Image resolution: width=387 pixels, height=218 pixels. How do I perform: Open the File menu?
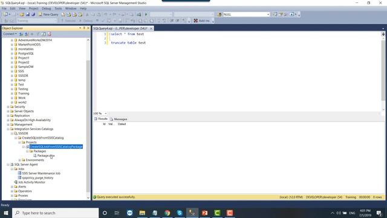click(x=4, y=8)
